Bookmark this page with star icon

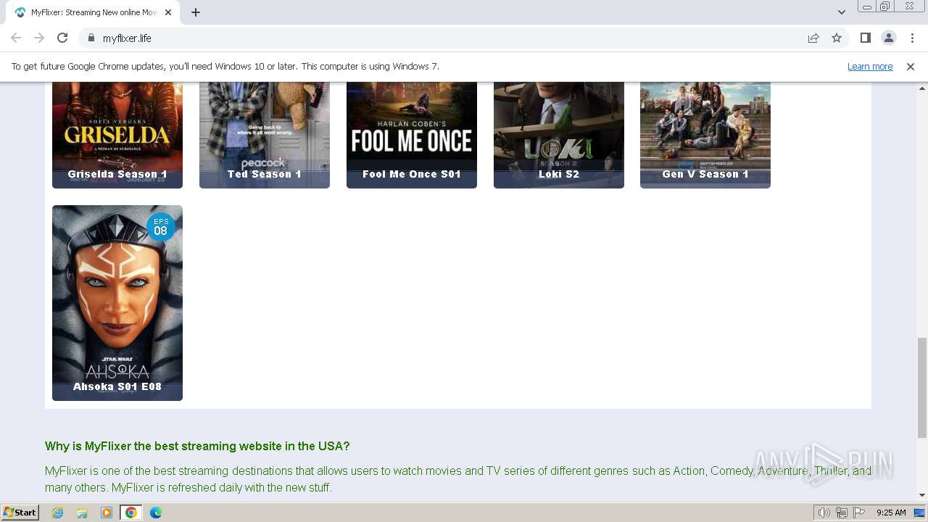click(x=837, y=38)
